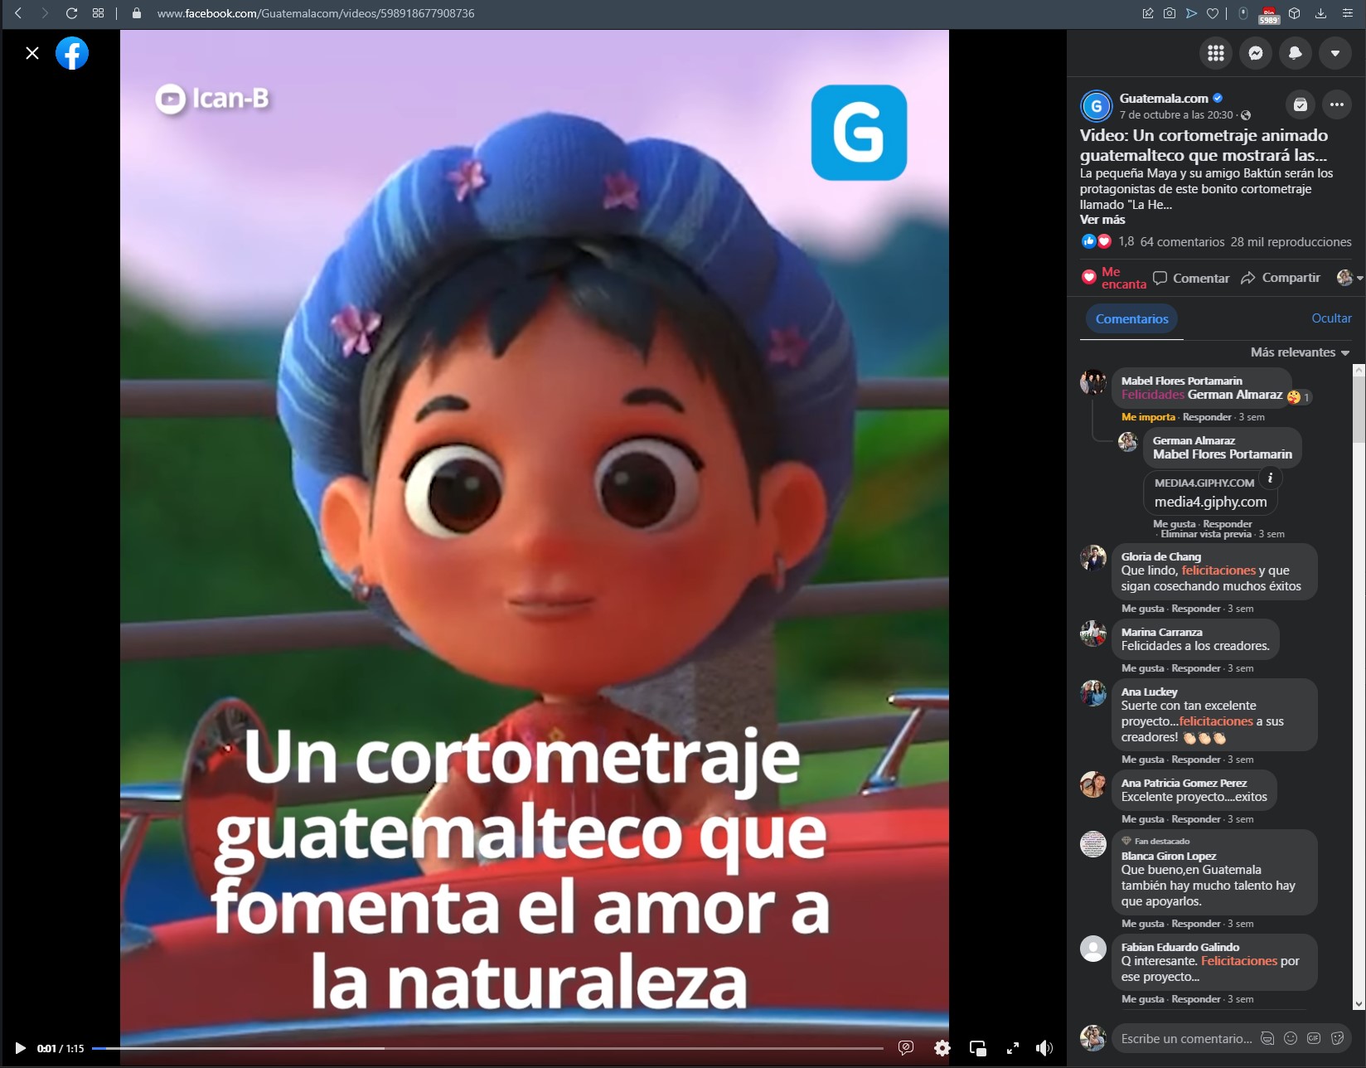1366x1068 pixels.
Task: Open the browser flow send icon
Action: (x=1191, y=13)
